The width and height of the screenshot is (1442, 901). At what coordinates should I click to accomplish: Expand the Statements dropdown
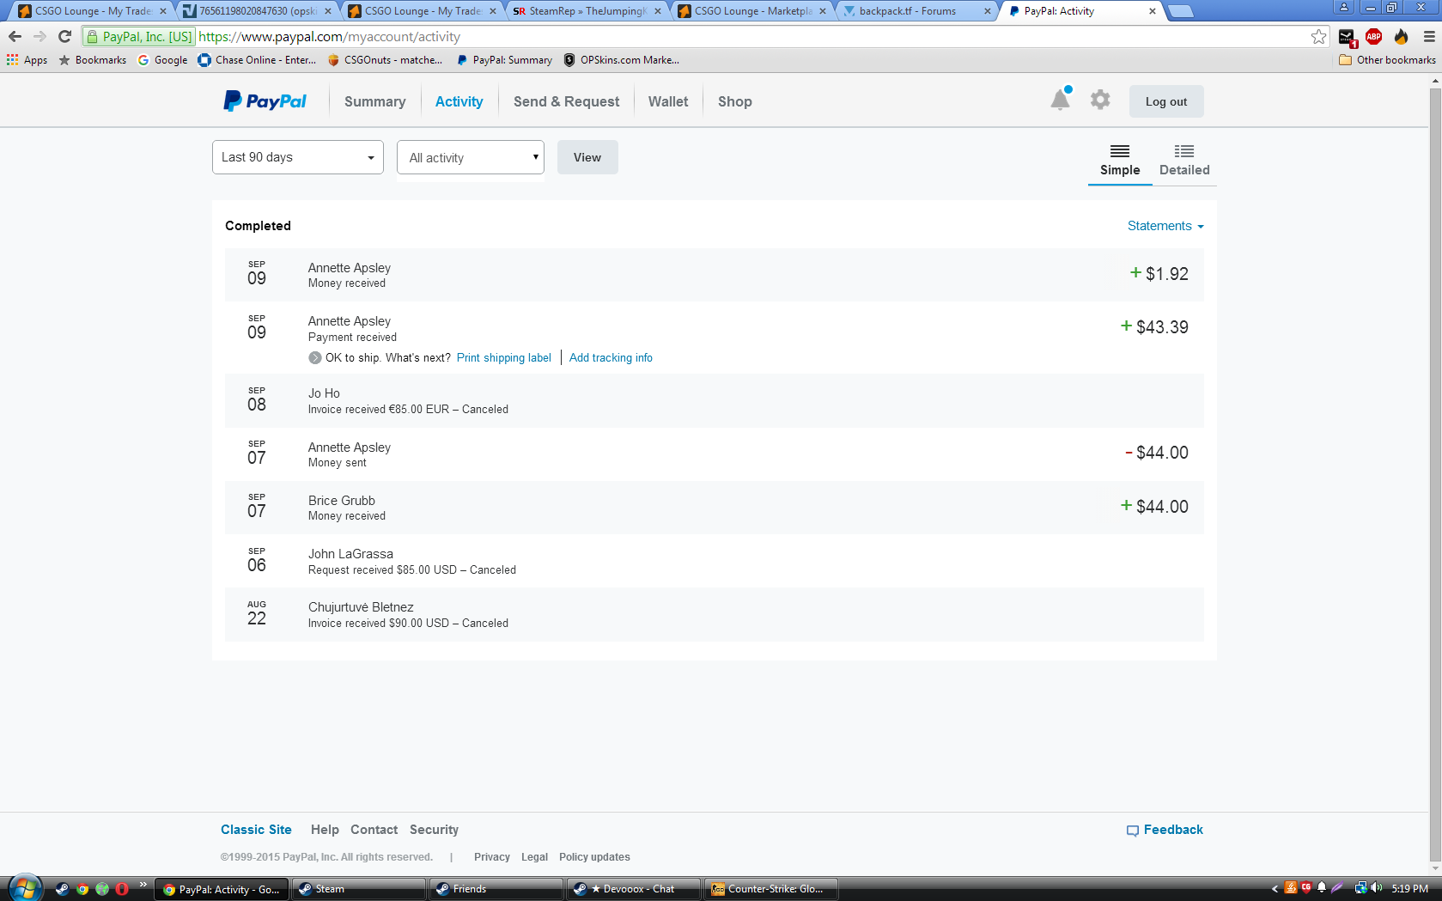coord(1165,226)
